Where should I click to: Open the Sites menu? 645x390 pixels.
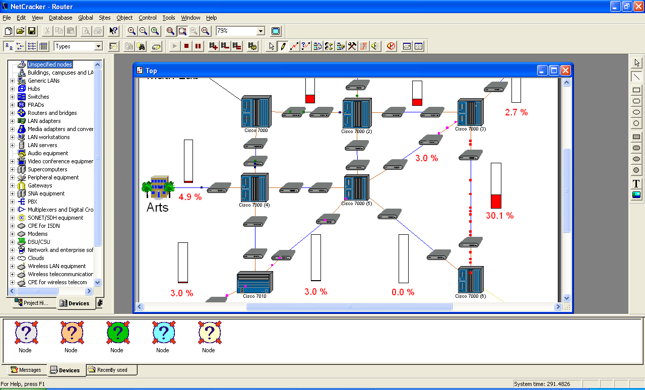(x=104, y=18)
